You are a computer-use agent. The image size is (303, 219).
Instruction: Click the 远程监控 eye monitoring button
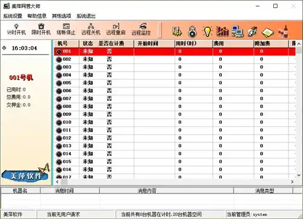141,30
